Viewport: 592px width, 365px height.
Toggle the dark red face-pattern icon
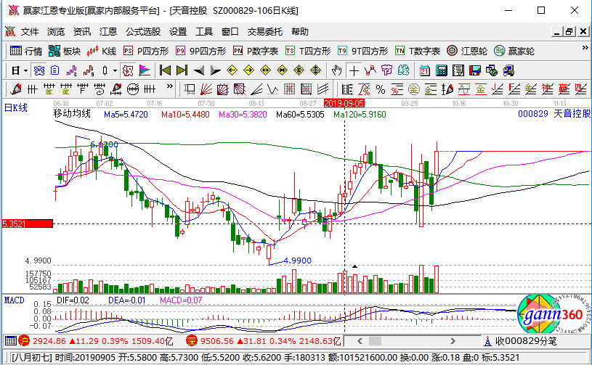[128, 70]
